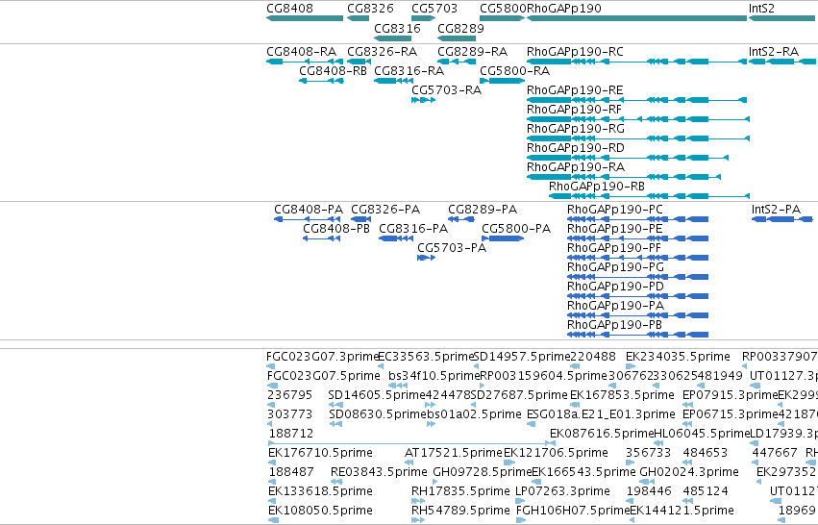Viewport: 818px width, 525px height.
Task: Select EST FGC023G07.5prime
Action: [x=272, y=386]
